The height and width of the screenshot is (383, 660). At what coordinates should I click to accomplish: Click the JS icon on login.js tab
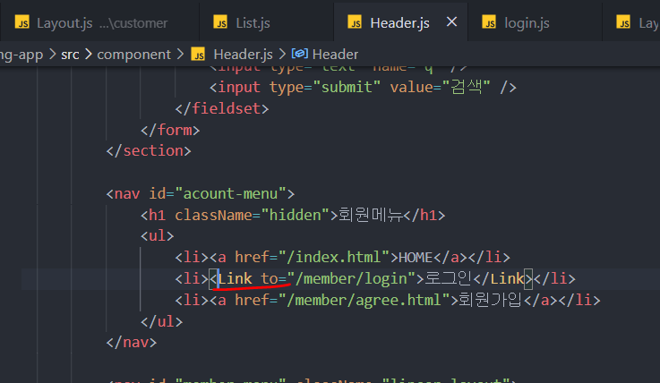point(489,22)
